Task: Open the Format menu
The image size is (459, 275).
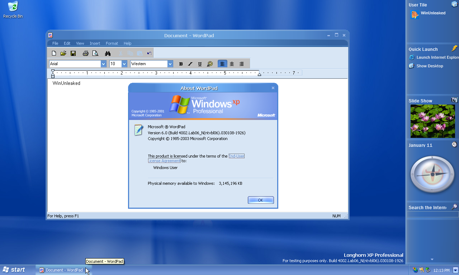Action: (112, 43)
